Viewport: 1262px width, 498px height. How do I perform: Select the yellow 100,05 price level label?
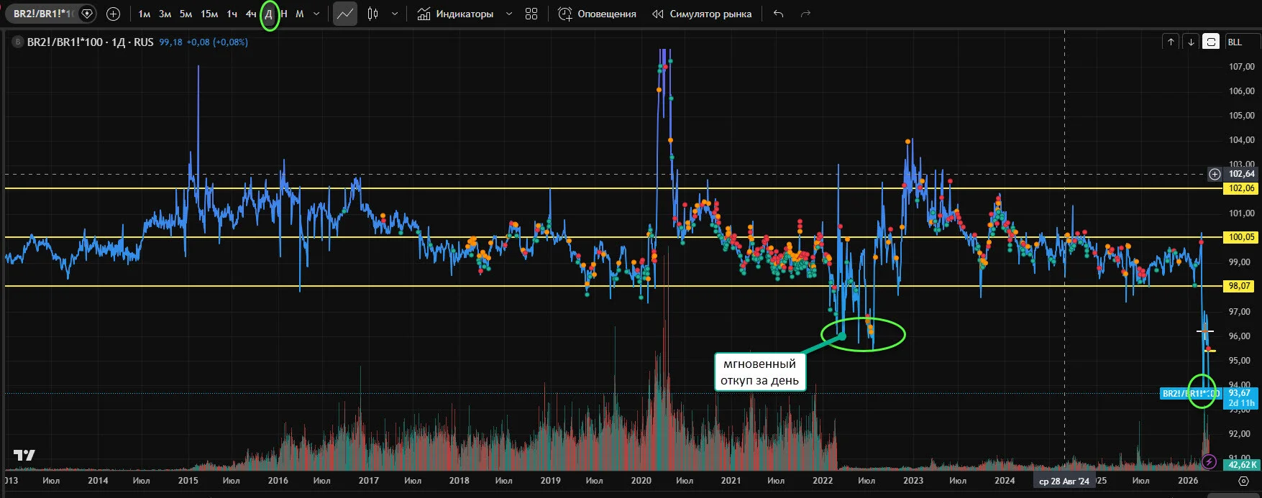click(1241, 237)
